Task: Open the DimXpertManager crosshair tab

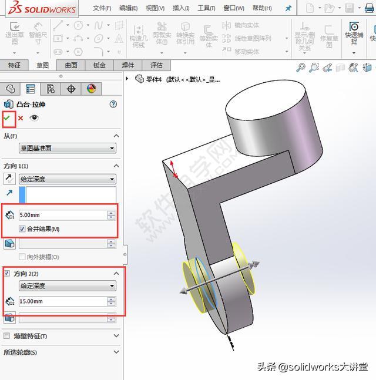Action: click(x=70, y=89)
